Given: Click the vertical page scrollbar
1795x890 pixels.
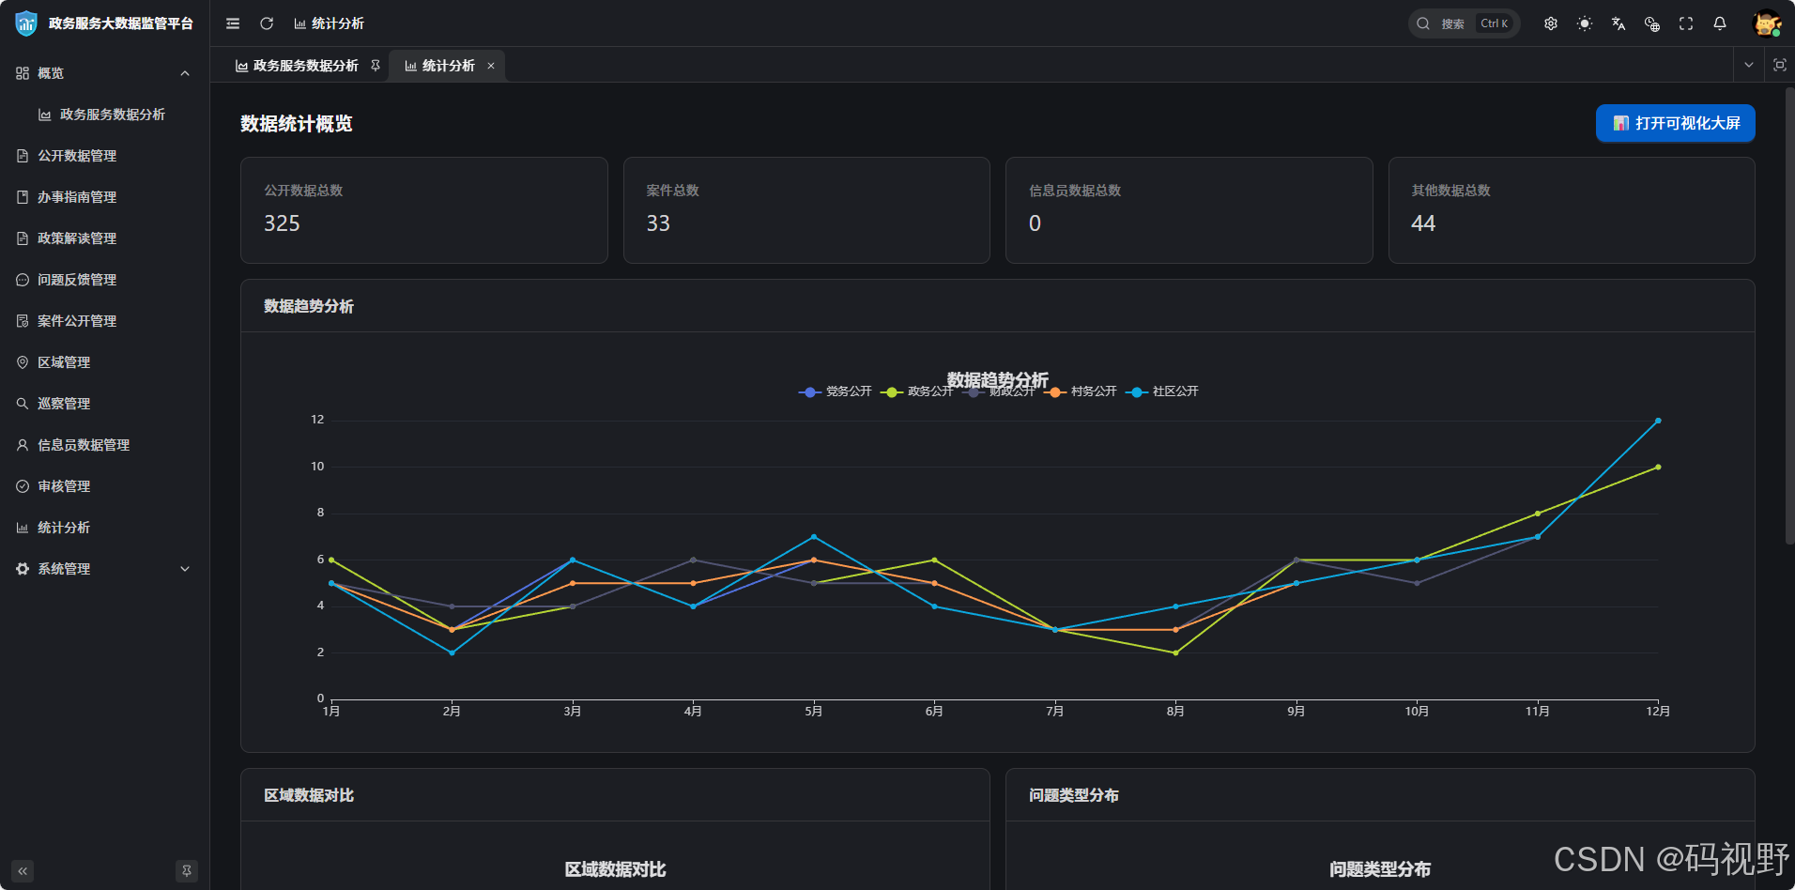Looking at the screenshot, I should click(x=1789, y=315).
